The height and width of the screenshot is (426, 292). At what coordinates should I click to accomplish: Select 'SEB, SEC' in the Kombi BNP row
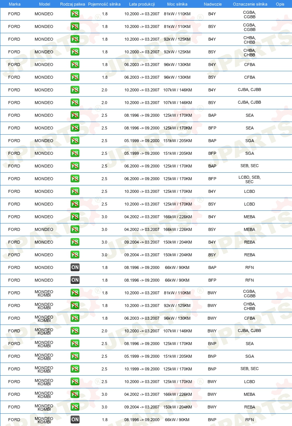(249, 369)
